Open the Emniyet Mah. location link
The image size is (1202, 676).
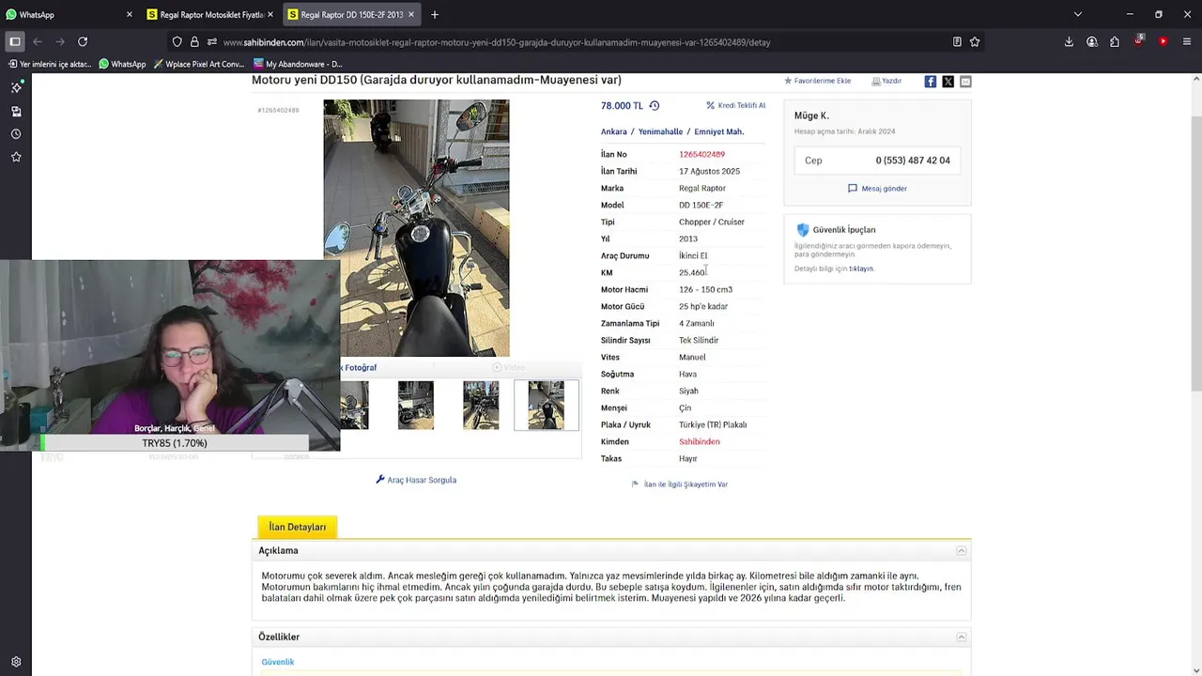(718, 132)
